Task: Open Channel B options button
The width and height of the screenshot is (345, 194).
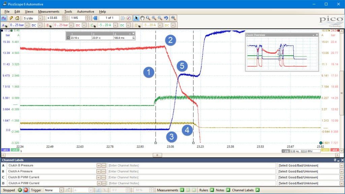Action: click(x=49, y=25)
